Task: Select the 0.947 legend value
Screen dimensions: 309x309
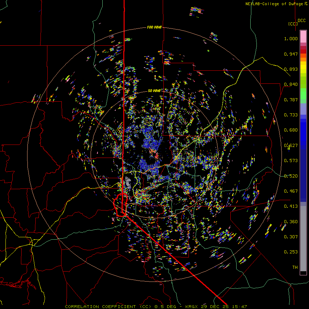Action: 291,54
